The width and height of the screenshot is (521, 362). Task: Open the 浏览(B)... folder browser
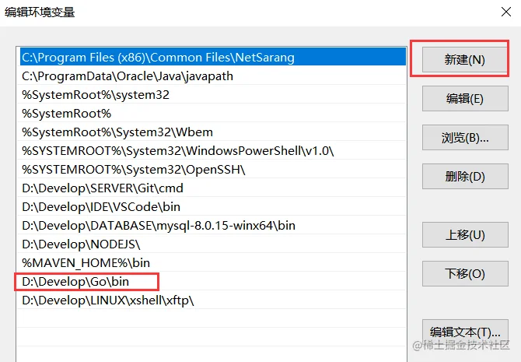pyautogui.click(x=465, y=138)
